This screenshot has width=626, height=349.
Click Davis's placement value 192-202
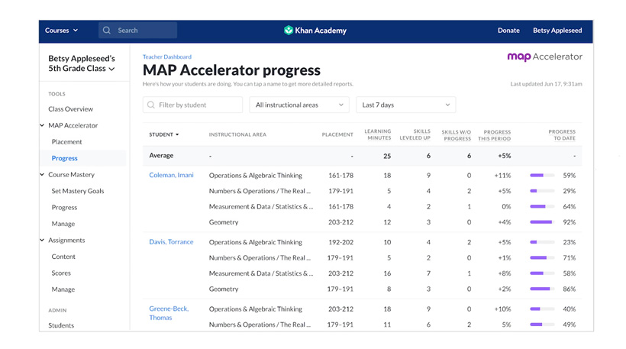tap(341, 242)
